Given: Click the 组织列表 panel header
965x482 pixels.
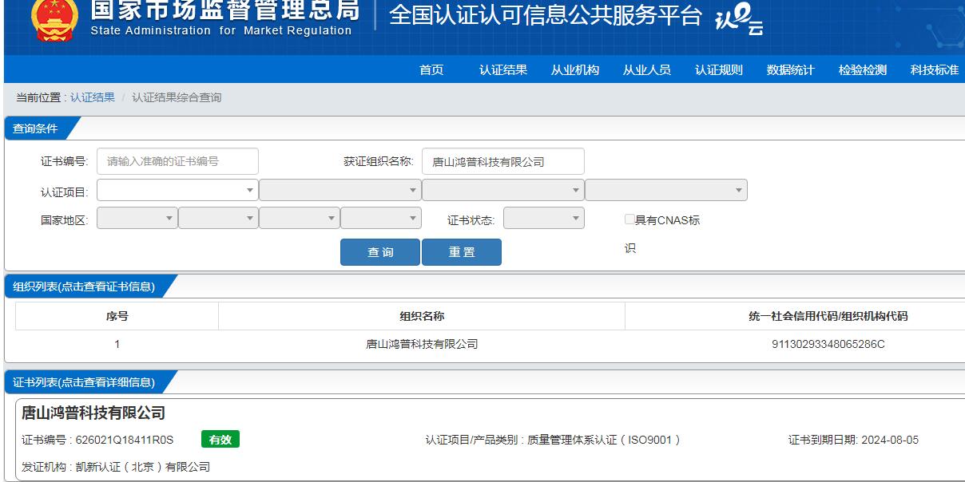Looking at the screenshot, I should pyautogui.click(x=85, y=286).
